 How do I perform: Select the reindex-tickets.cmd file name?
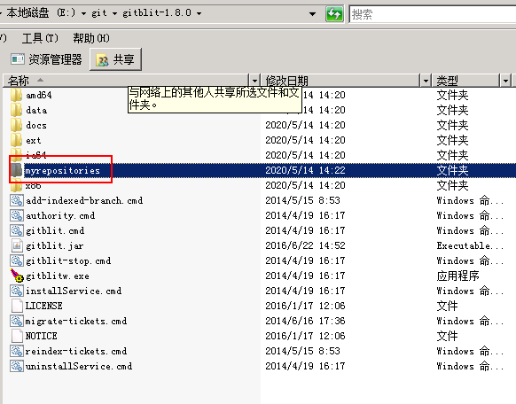pos(76,351)
